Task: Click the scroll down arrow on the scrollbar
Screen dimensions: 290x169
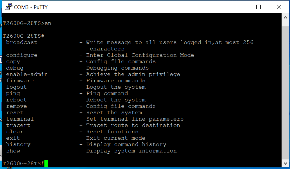Action: point(285,163)
